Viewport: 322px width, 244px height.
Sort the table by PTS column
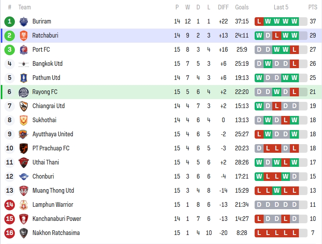(x=313, y=7)
